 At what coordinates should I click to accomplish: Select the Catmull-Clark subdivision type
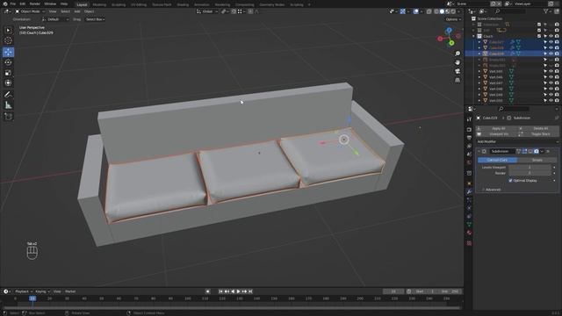[497, 160]
